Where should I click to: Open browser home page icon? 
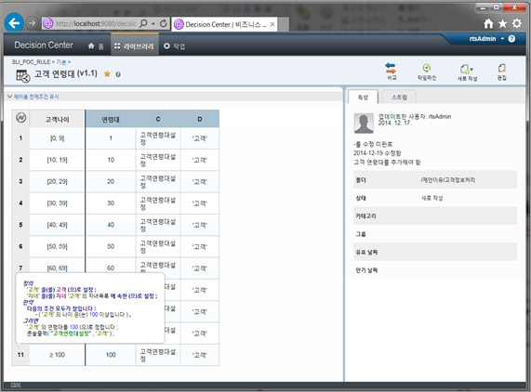pyautogui.click(x=488, y=23)
